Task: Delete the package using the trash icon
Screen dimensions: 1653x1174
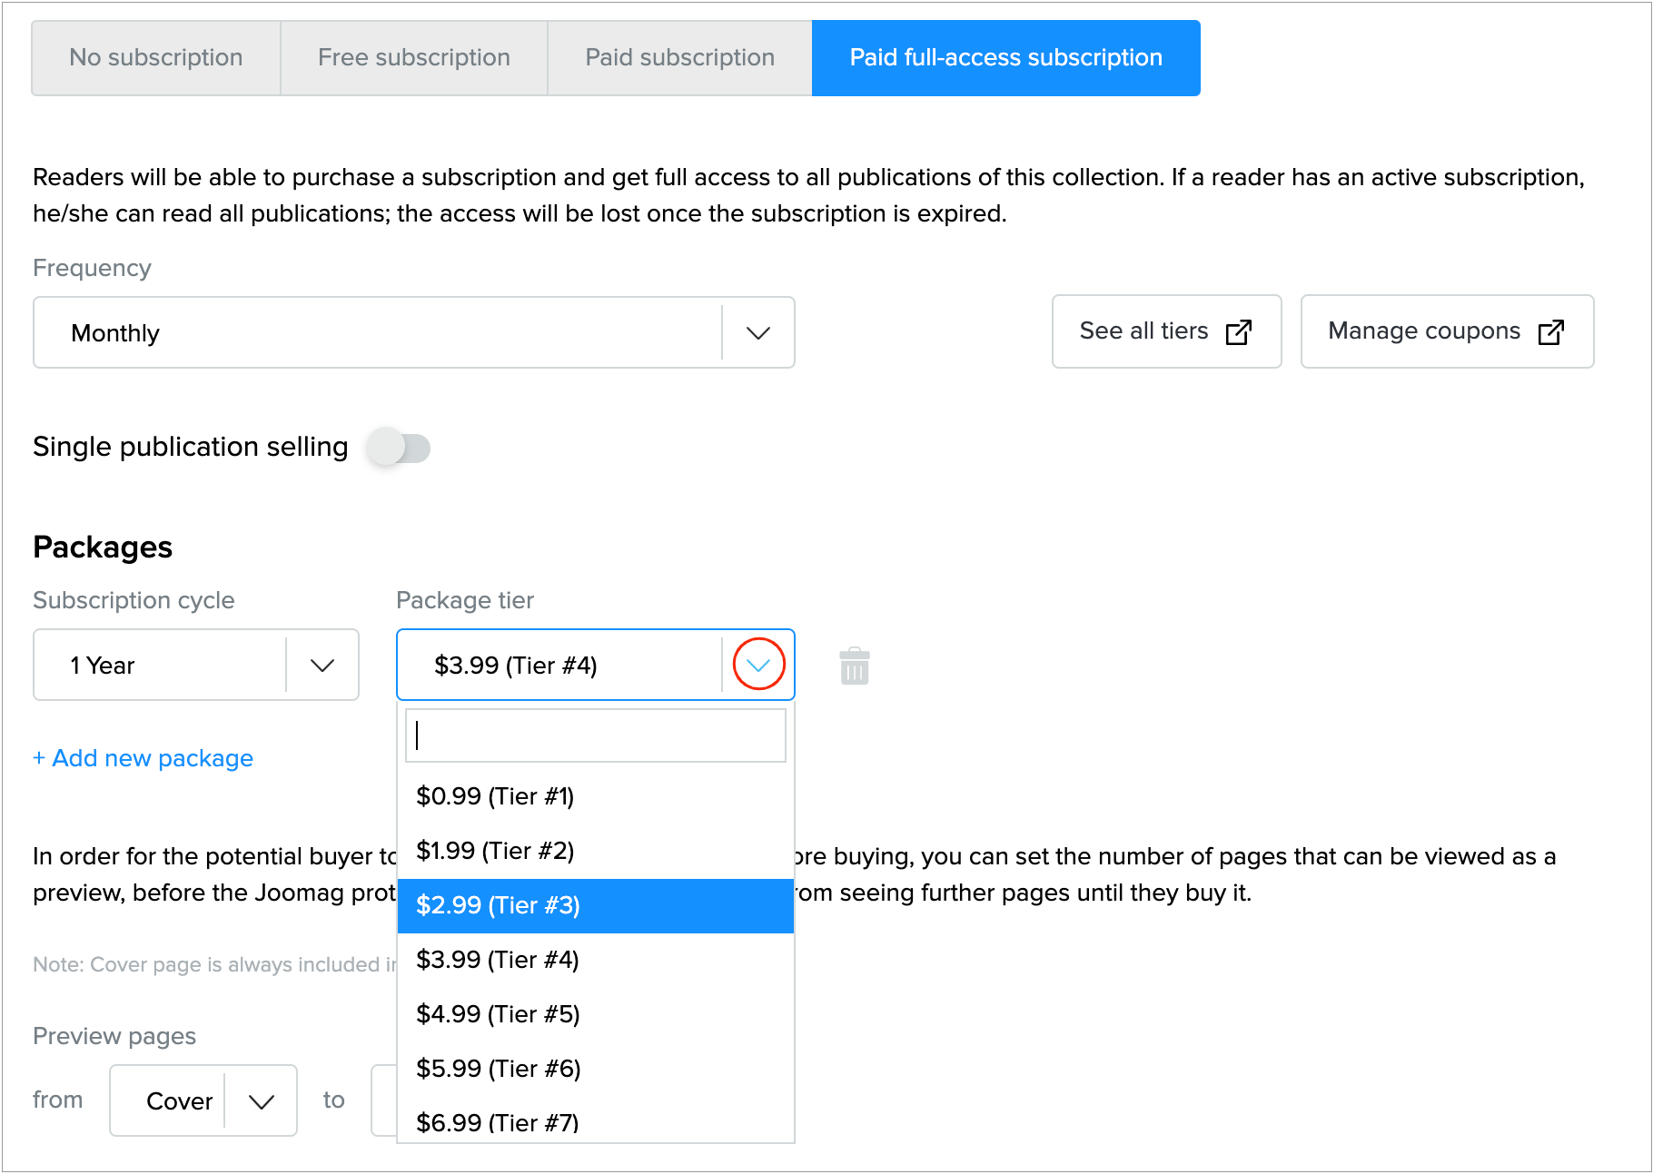Action: [854, 666]
